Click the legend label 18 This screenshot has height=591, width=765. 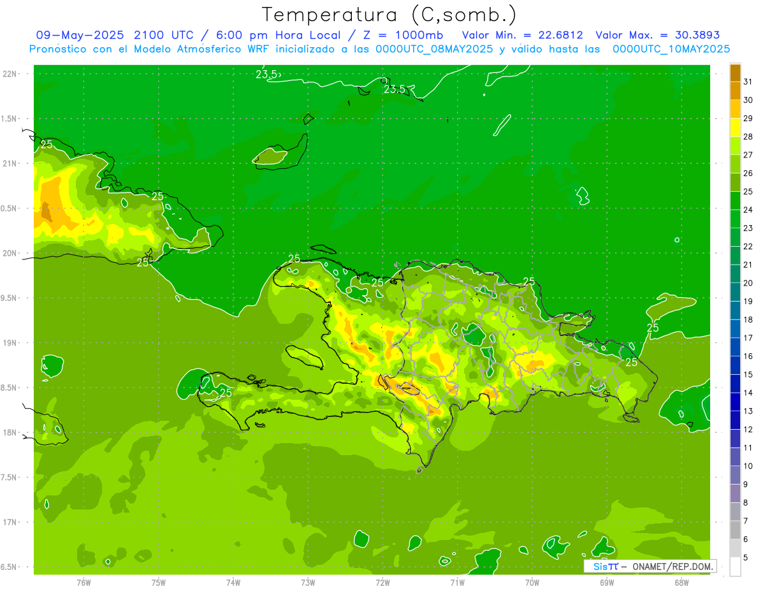click(x=748, y=319)
